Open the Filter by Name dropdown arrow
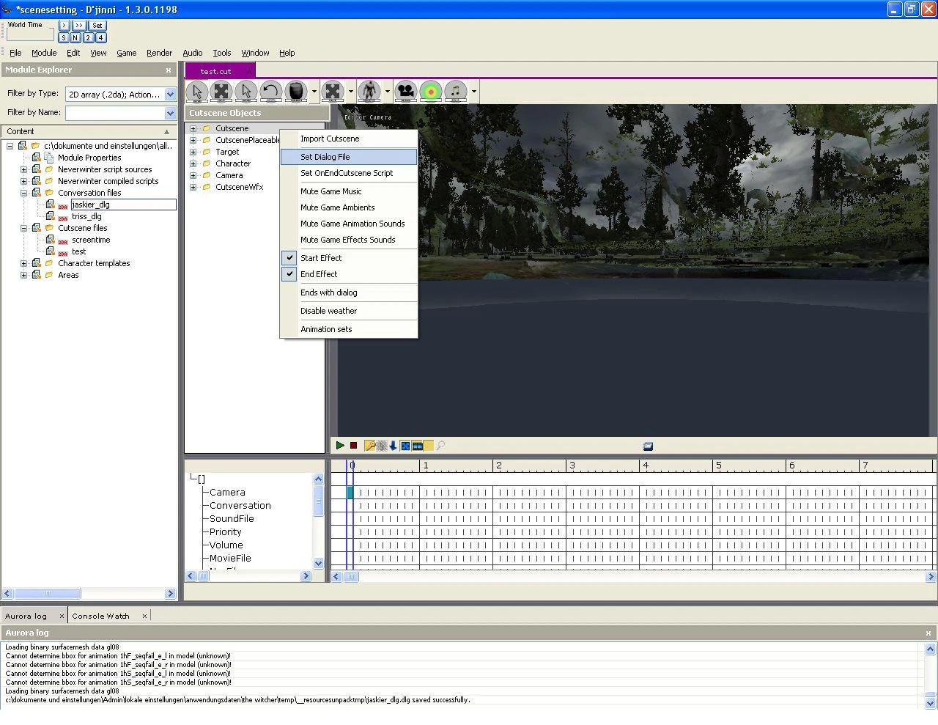The height and width of the screenshot is (725, 938). [170, 113]
